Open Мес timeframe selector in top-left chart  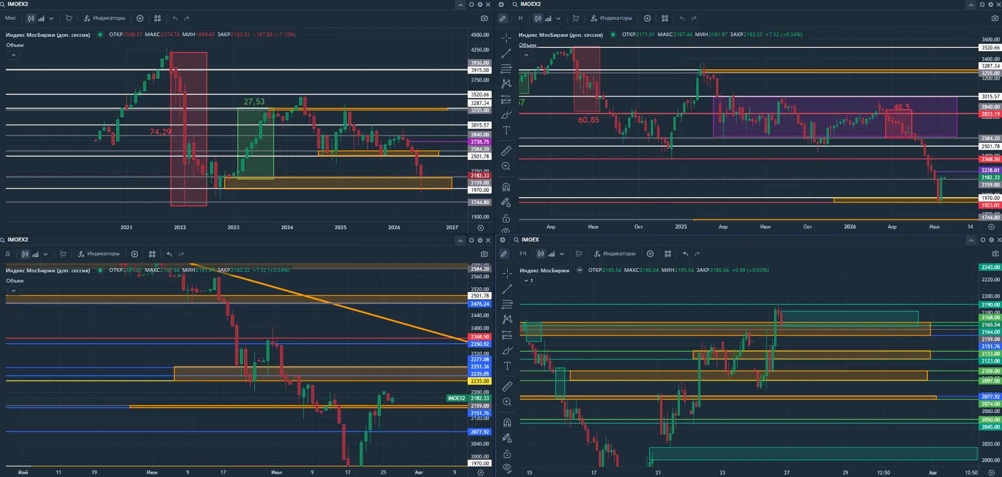(x=11, y=18)
